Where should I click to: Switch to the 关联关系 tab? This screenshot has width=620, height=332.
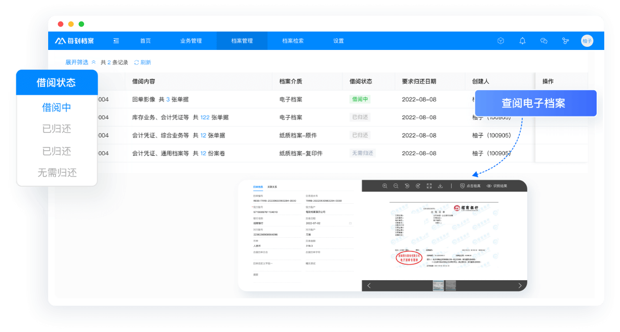[272, 187]
